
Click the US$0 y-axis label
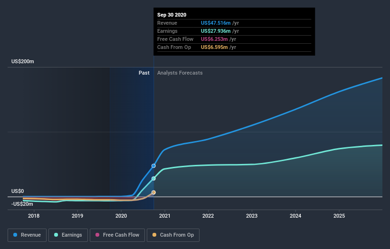[x=18, y=191]
